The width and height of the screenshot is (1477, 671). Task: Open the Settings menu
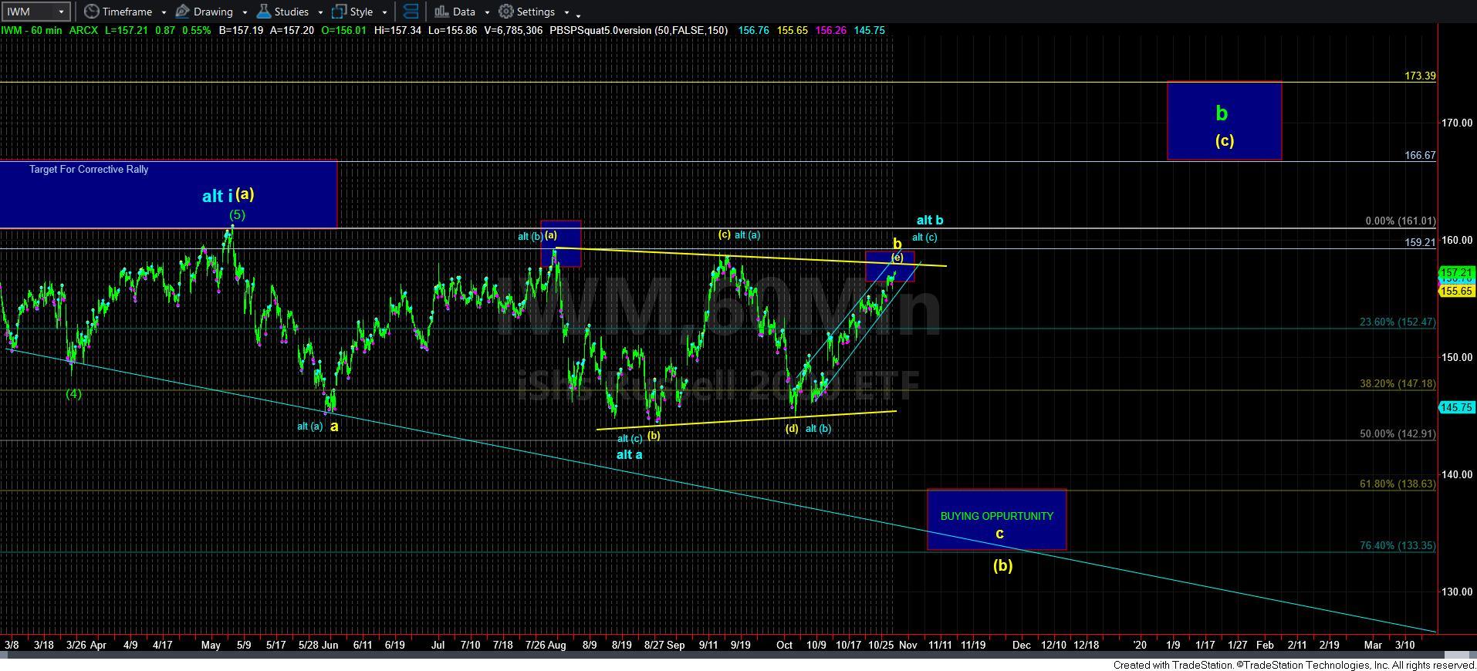(x=535, y=12)
